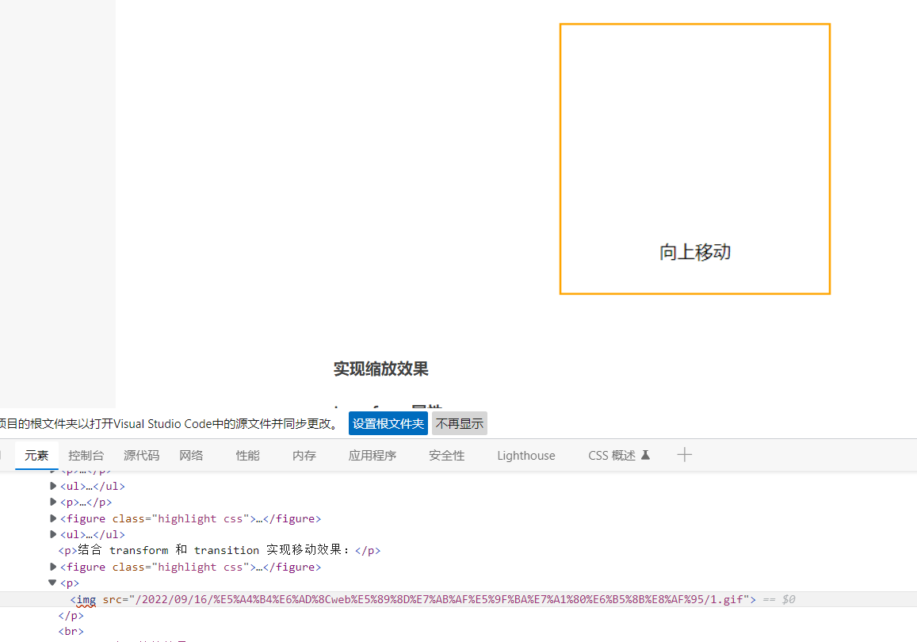Go to the 源代码 tab
The width and height of the screenshot is (917, 642).
coord(142,456)
